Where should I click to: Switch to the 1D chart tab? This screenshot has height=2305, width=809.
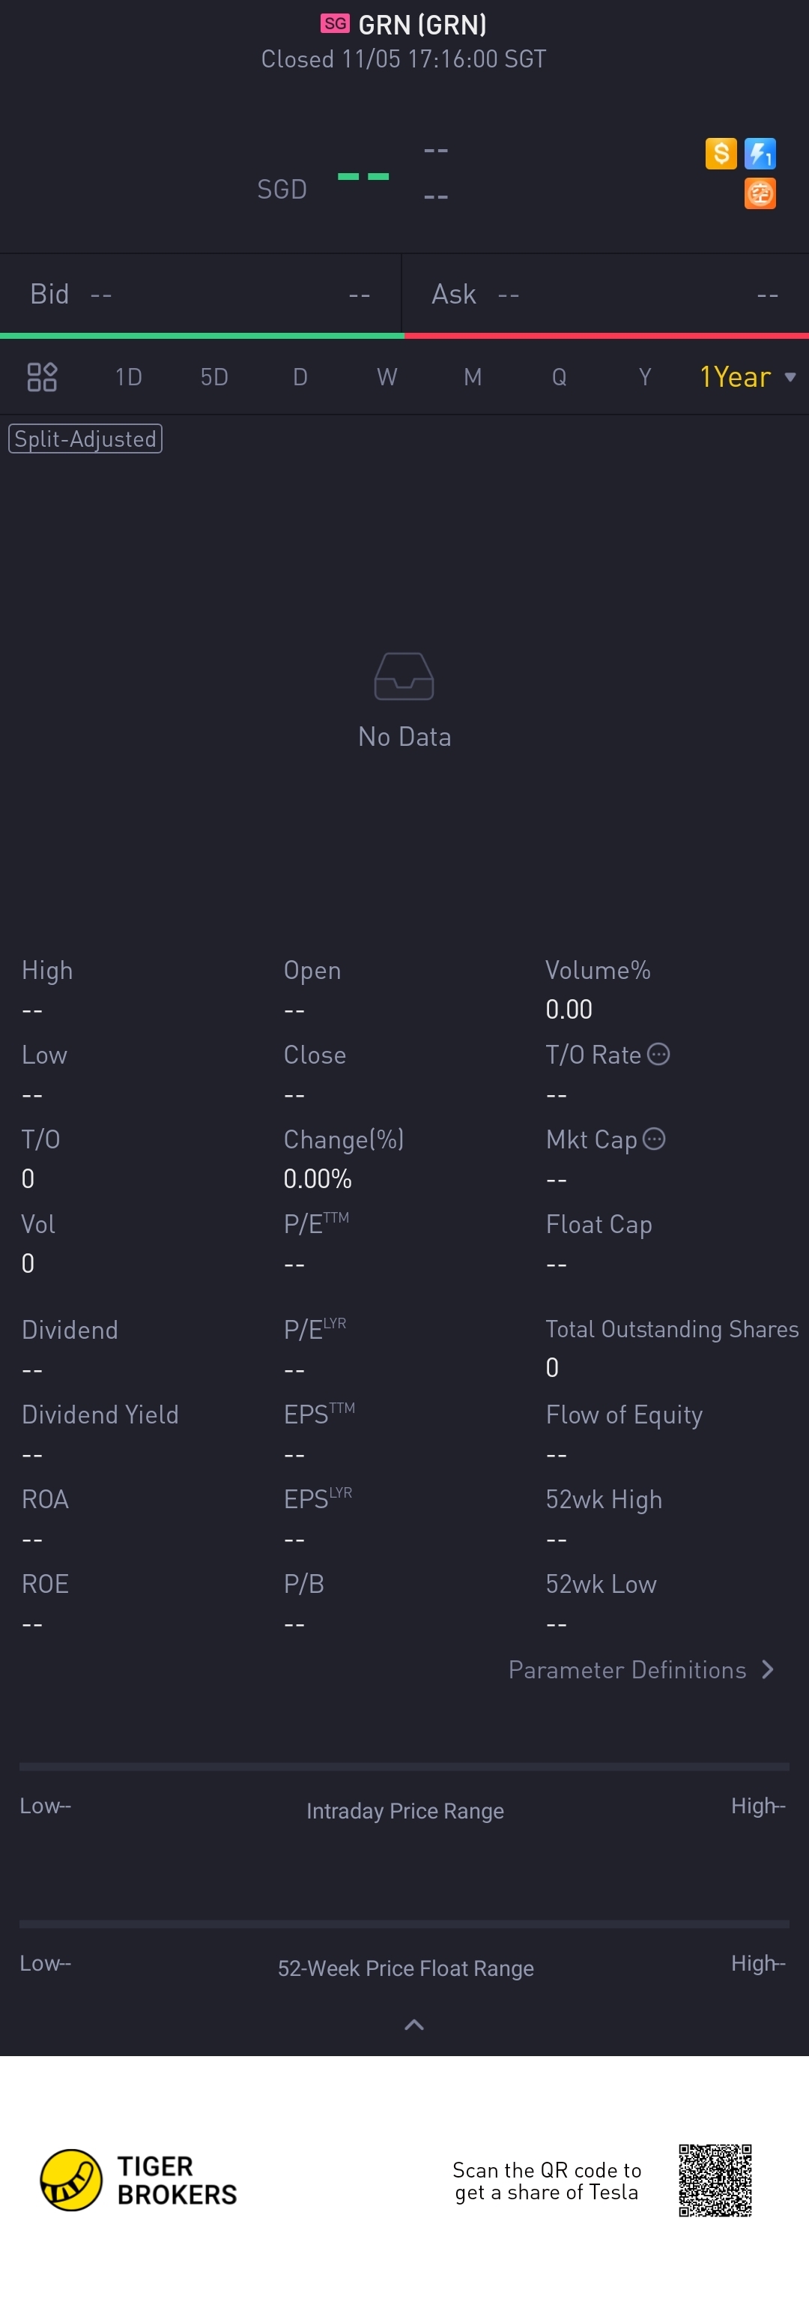(129, 377)
